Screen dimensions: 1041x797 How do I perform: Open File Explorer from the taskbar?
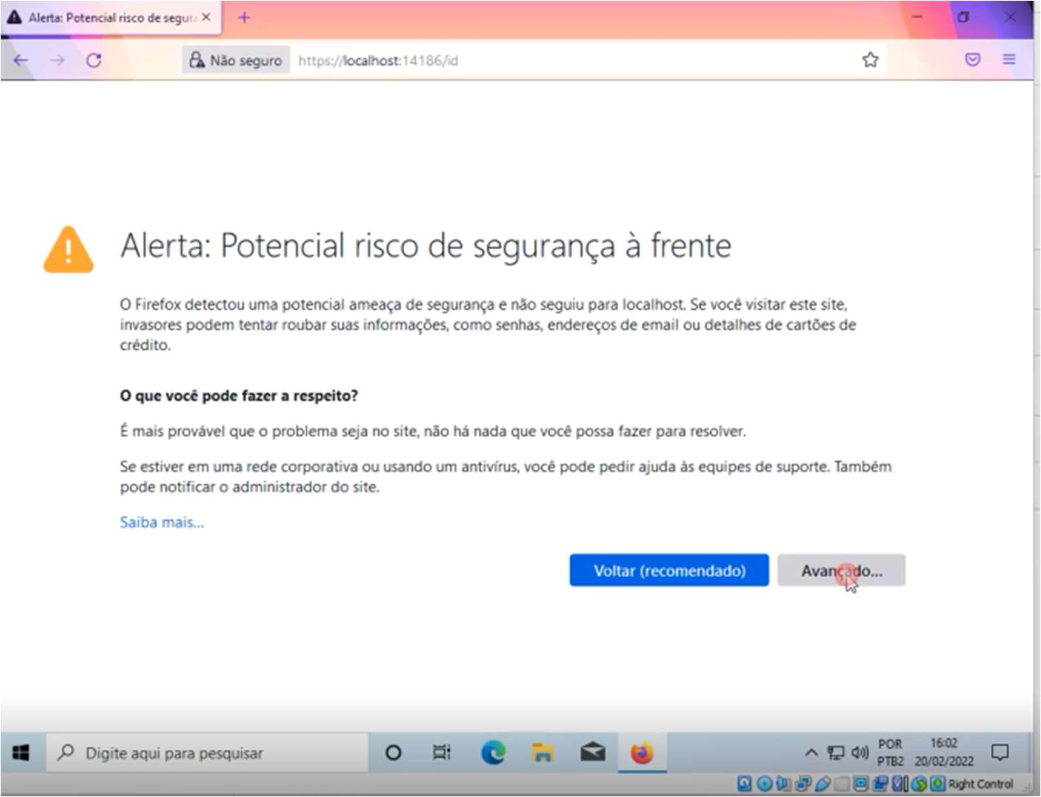(x=542, y=753)
